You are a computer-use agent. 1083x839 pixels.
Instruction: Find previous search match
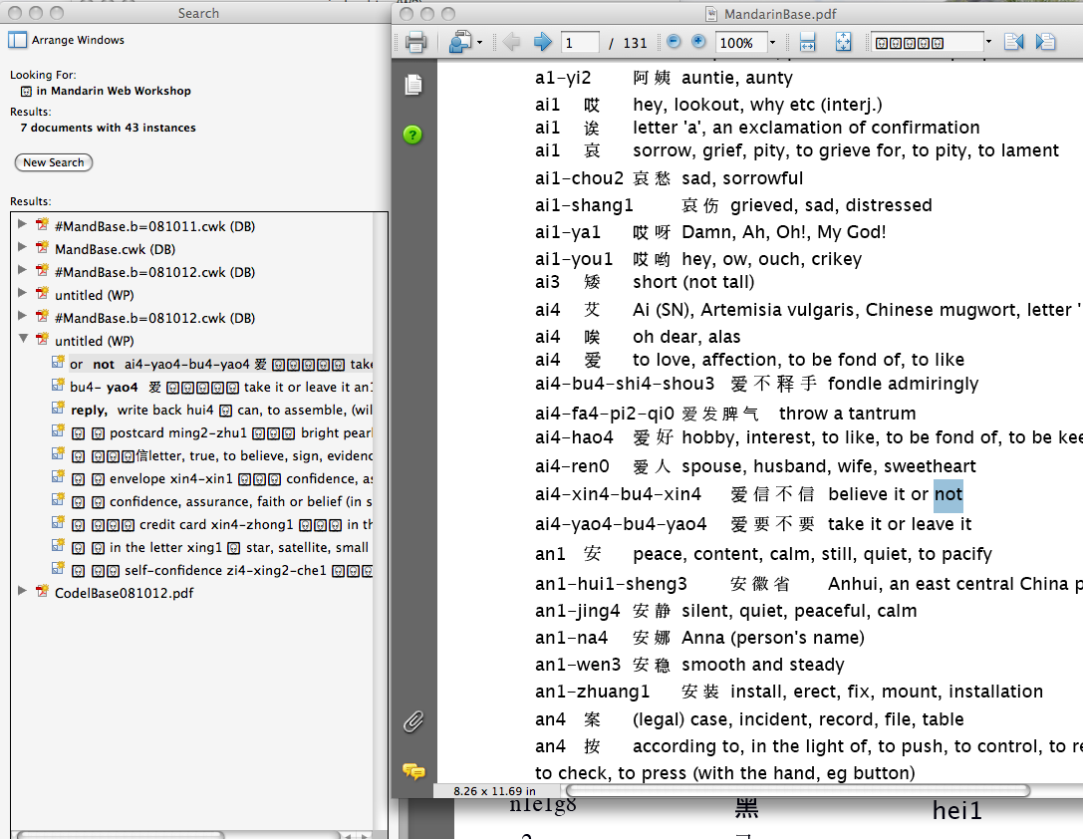(x=1013, y=42)
